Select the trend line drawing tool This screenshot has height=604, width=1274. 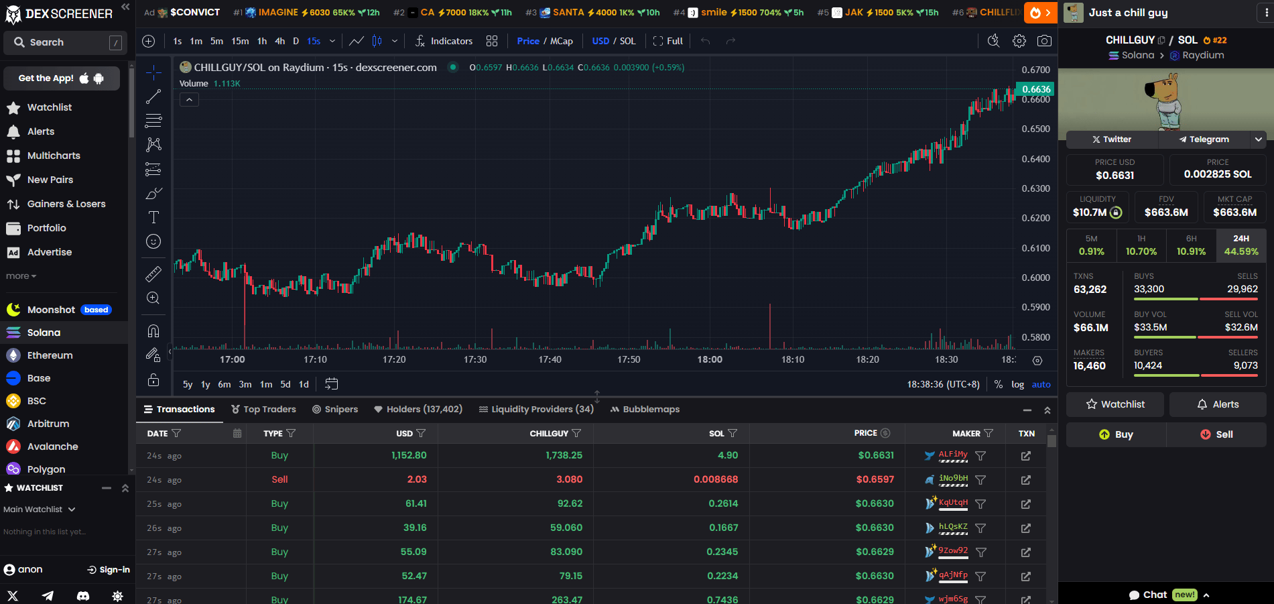[153, 97]
